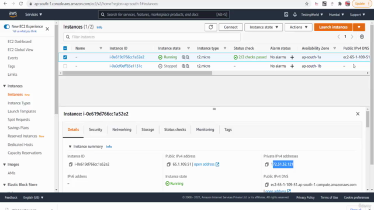Close the instance details panel

(358, 114)
